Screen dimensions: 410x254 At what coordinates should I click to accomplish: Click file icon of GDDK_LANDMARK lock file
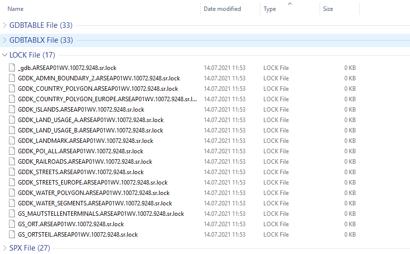[x=12, y=141]
